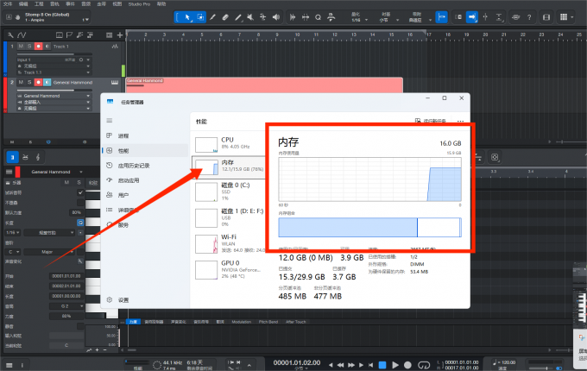
Task: Open the Major scale dropdown in editor
Action: (x=50, y=252)
